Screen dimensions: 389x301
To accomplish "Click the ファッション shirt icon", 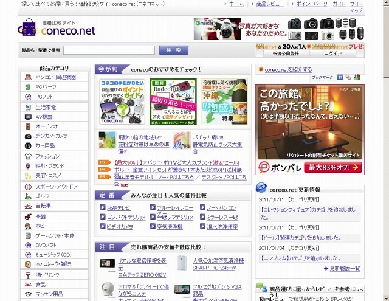I will pos(28,156).
